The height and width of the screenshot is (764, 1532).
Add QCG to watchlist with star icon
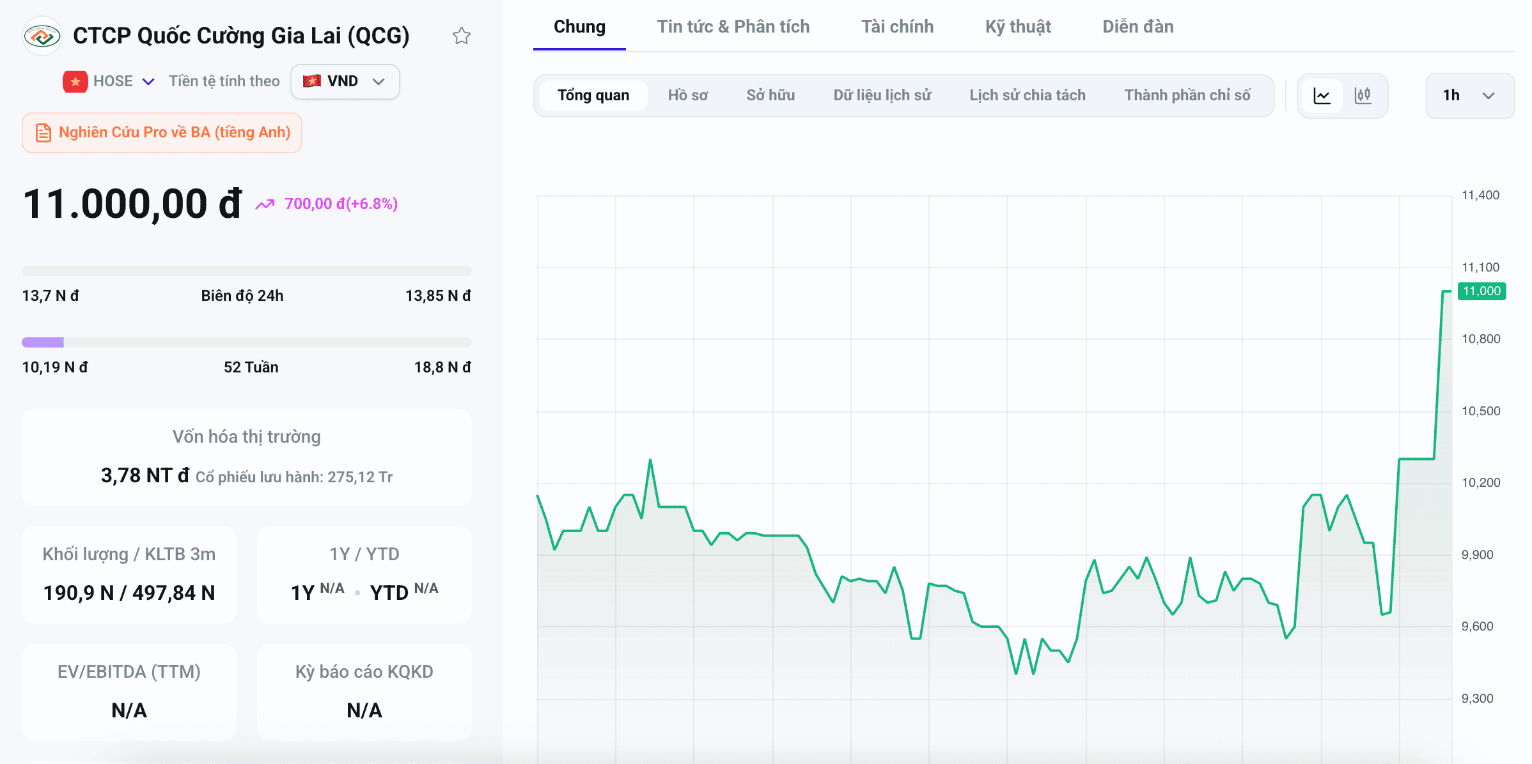(x=462, y=36)
